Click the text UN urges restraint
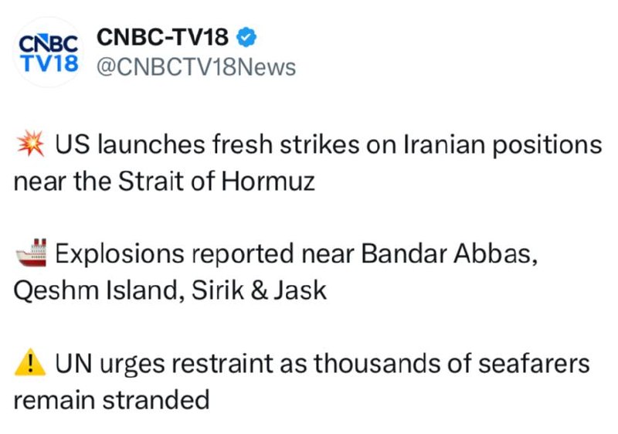This screenshot has height=434, width=618. 164,364
